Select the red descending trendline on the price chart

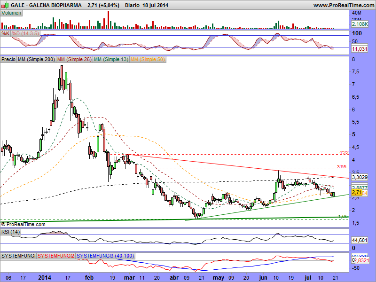click(x=237, y=166)
